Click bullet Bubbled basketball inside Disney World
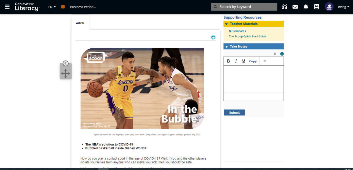 (116, 148)
